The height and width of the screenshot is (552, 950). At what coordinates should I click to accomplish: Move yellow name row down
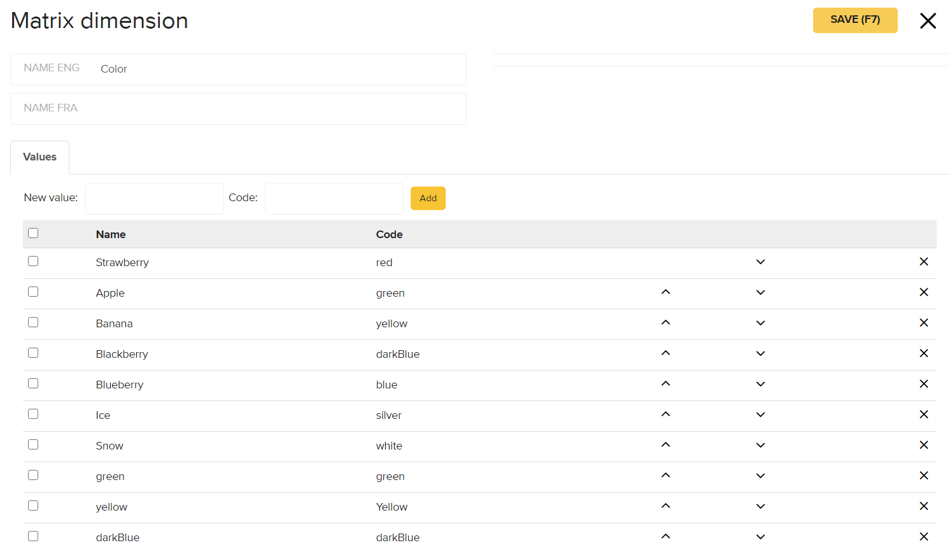pyautogui.click(x=760, y=507)
